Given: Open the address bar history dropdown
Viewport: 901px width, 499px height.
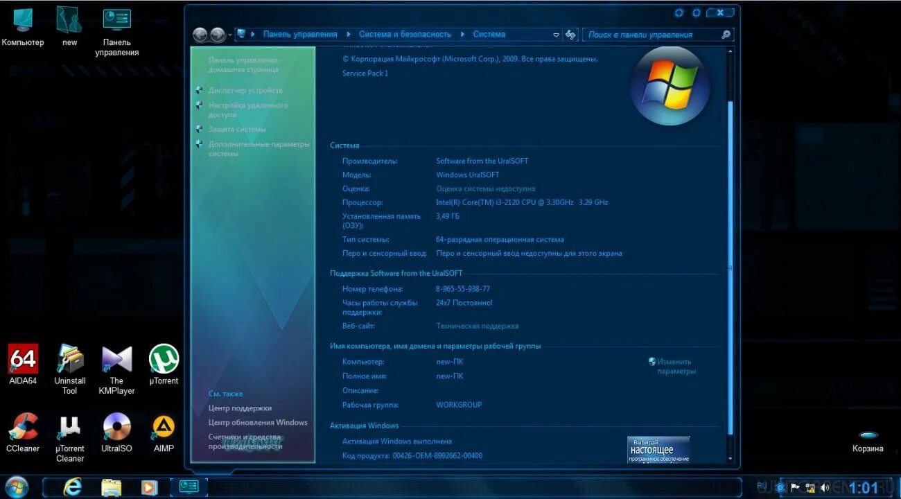Looking at the screenshot, I should pyautogui.click(x=556, y=35).
